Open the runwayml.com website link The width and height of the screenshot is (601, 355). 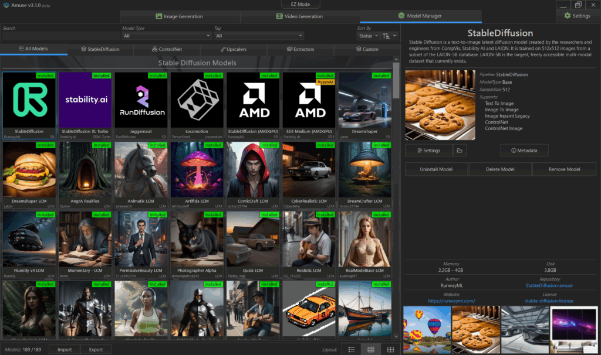tap(451, 301)
